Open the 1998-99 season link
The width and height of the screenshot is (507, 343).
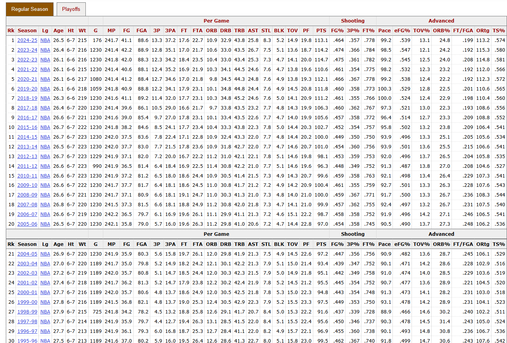tap(27, 312)
